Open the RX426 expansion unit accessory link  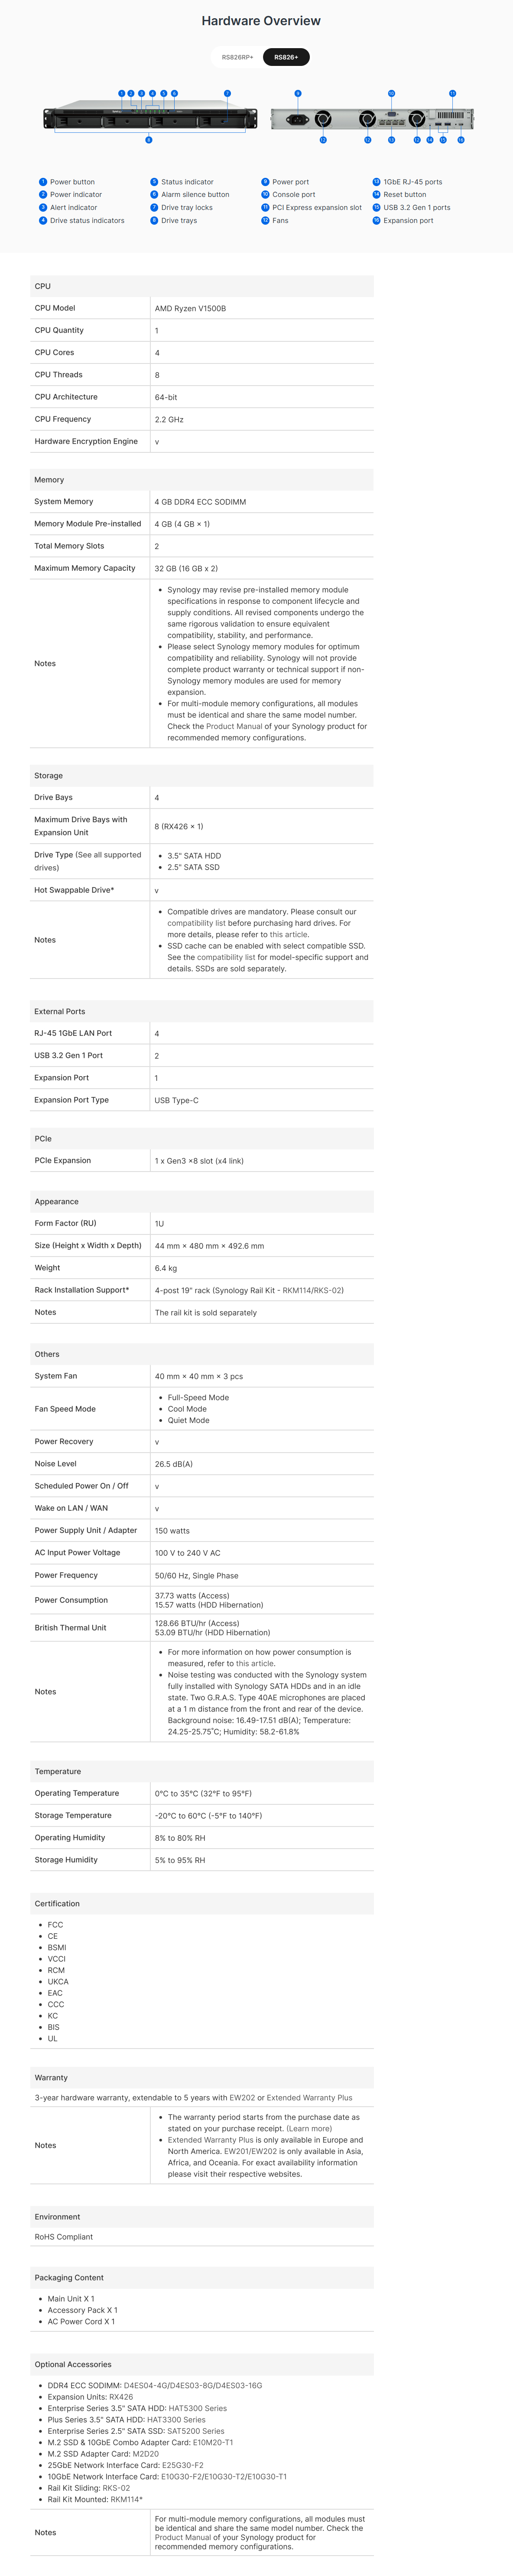click(121, 2397)
